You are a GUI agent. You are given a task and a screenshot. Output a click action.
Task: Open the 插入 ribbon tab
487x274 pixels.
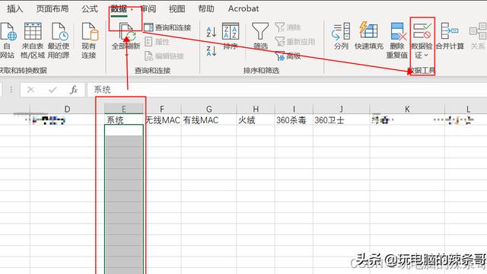(x=14, y=8)
